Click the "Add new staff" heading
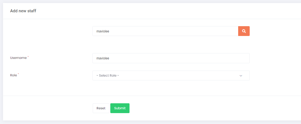This screenshot has height=124, width=301. [x=23, y=11]
